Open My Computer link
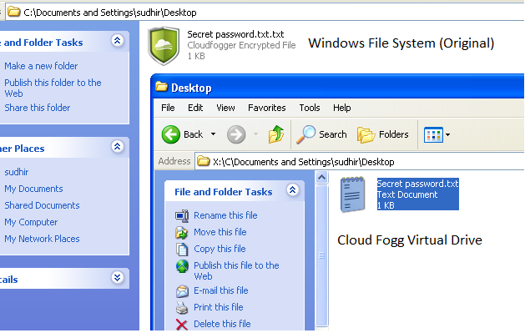This screenshot has width=525, height=333. coord(31,222)
